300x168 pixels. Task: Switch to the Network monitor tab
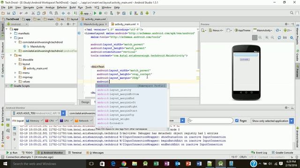click(x=83, y=121)
